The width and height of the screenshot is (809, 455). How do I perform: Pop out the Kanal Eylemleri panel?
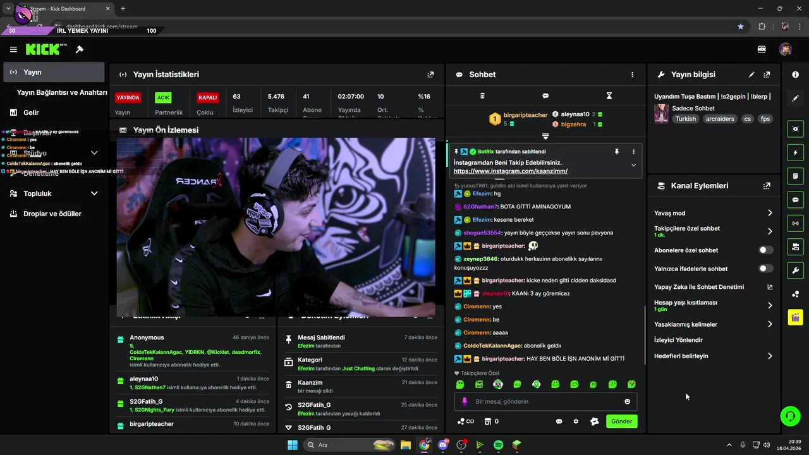tap(767, 186)
